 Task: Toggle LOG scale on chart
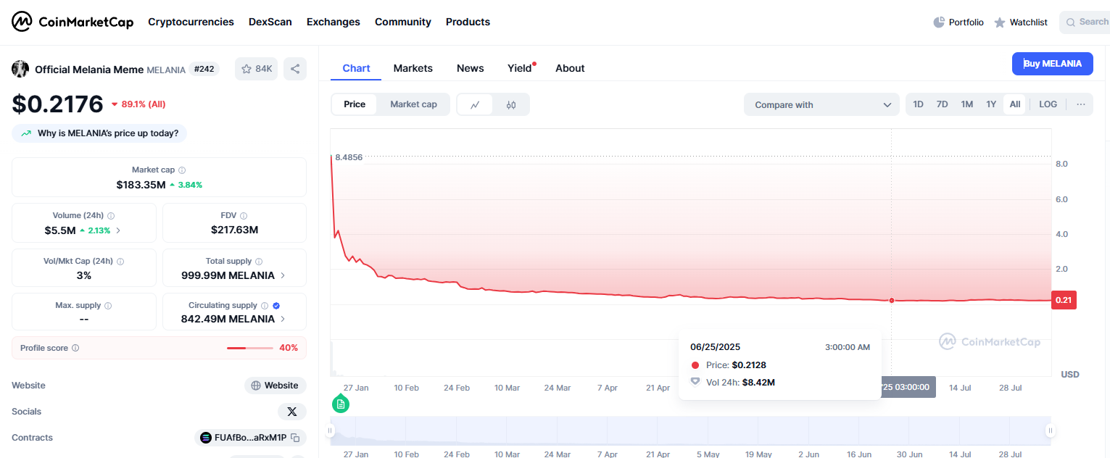tap(1048, 104)
